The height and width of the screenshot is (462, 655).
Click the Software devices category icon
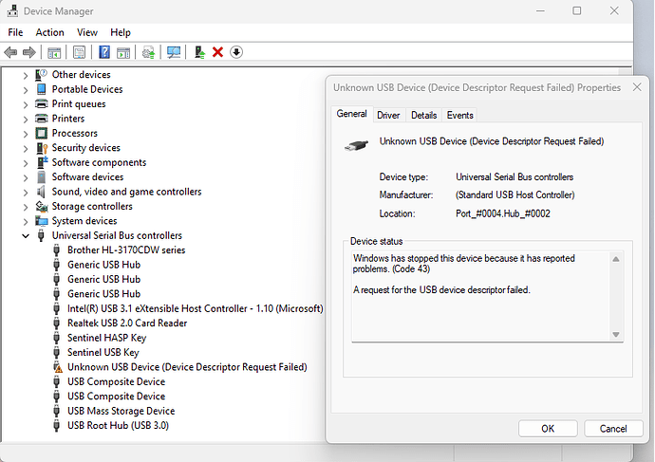coord(41,177)
